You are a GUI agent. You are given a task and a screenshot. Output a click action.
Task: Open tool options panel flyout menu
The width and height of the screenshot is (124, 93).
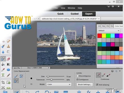(116, 71)
